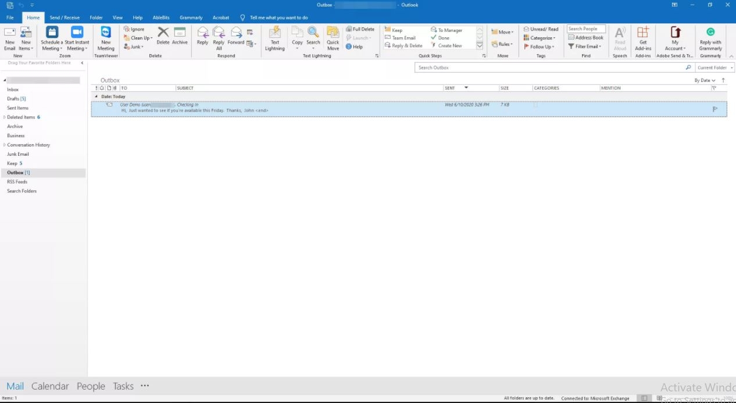This screenshot has height=403, width=736.
Task: Reverse sort order with the arrow
Action: [x=723, y=80]
